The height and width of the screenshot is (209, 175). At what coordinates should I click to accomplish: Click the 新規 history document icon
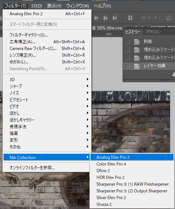(x=137, y=42)
